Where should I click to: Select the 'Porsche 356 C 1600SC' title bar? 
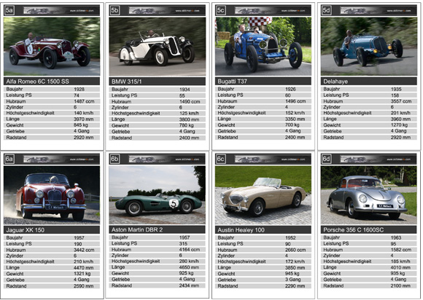pos(369,230)
